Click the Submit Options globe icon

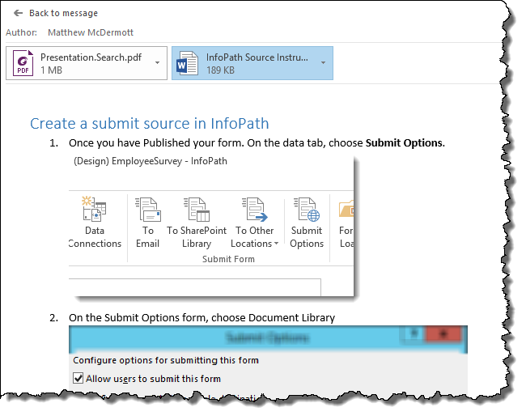[x=307, y=210]
